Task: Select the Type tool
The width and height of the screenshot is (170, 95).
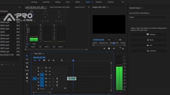Action: [27, 81]
